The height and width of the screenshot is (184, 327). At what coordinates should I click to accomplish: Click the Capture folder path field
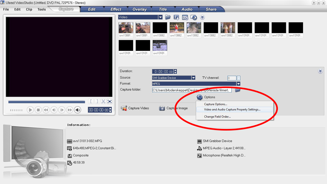192,90
